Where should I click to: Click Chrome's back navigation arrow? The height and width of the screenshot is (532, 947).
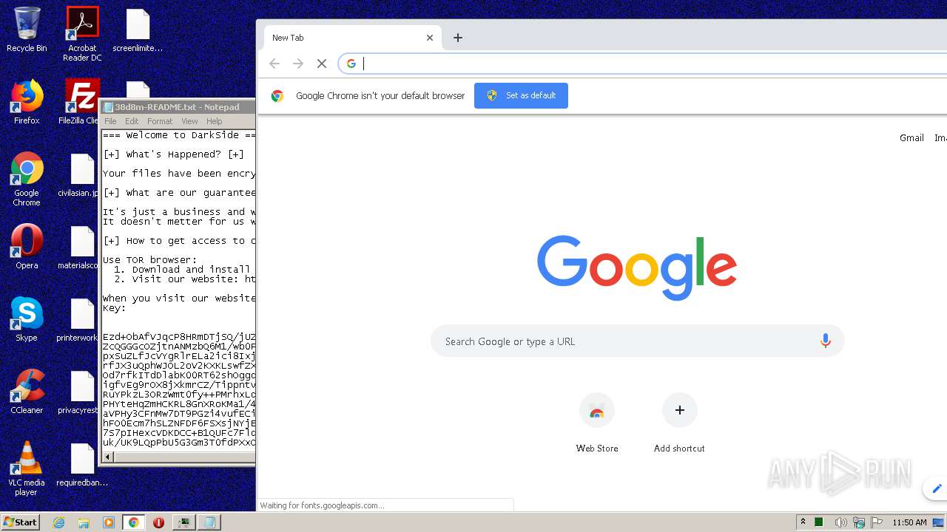click(x=274, y=64)
